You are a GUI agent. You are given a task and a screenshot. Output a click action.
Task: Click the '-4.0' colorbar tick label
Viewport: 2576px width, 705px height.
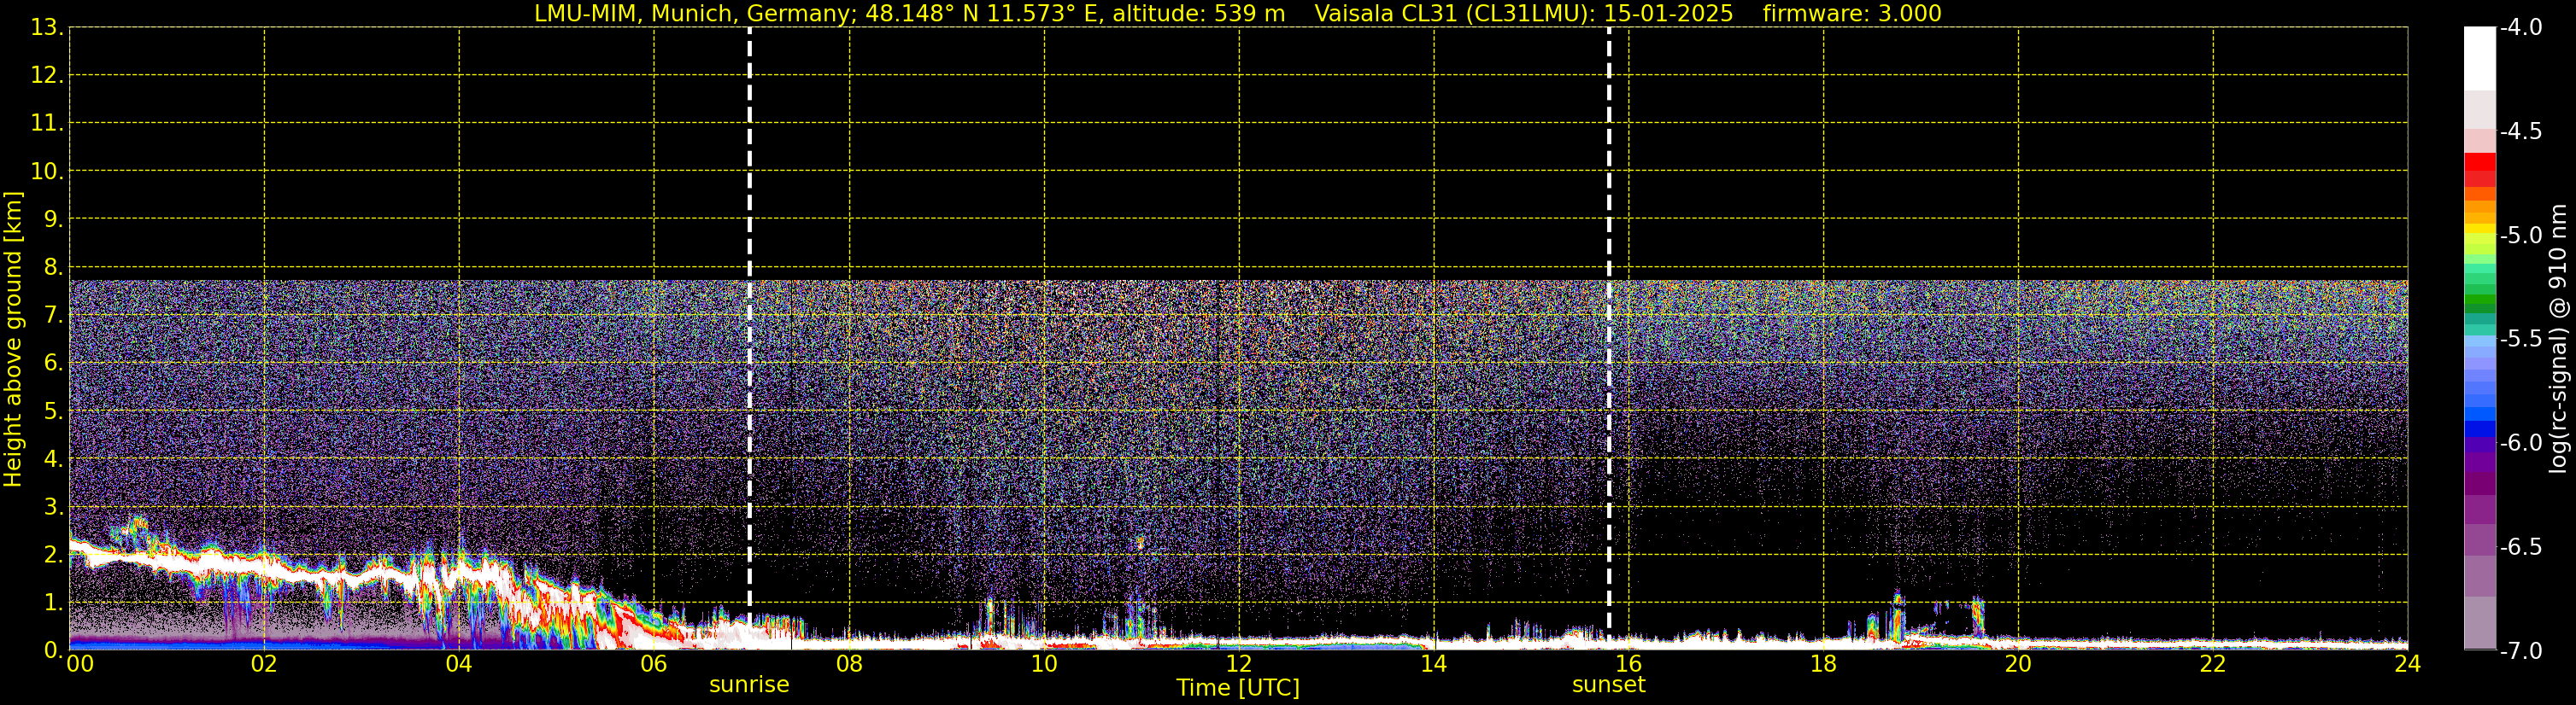point(2520,28)
